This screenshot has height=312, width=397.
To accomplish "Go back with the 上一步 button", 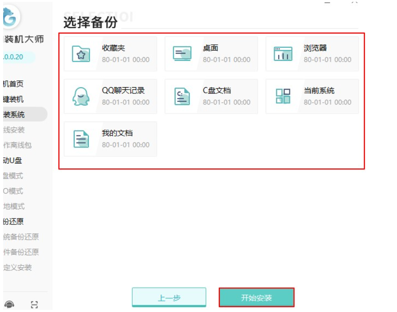I will tap(169, 298).
